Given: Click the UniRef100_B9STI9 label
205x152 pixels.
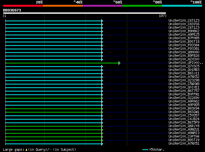Looking at the screenshot, I should click(184, 140).
